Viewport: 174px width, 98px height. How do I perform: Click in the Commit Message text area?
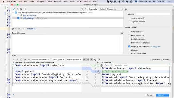click(x=66, y=44)
